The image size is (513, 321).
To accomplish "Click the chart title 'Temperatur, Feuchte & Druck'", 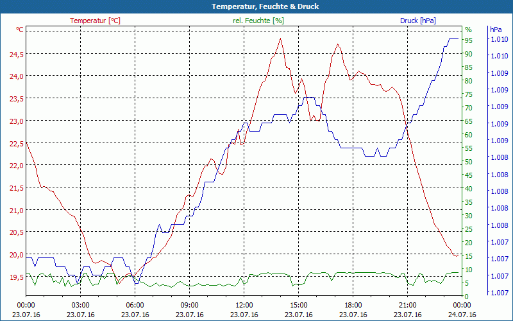I will [265, 6].
